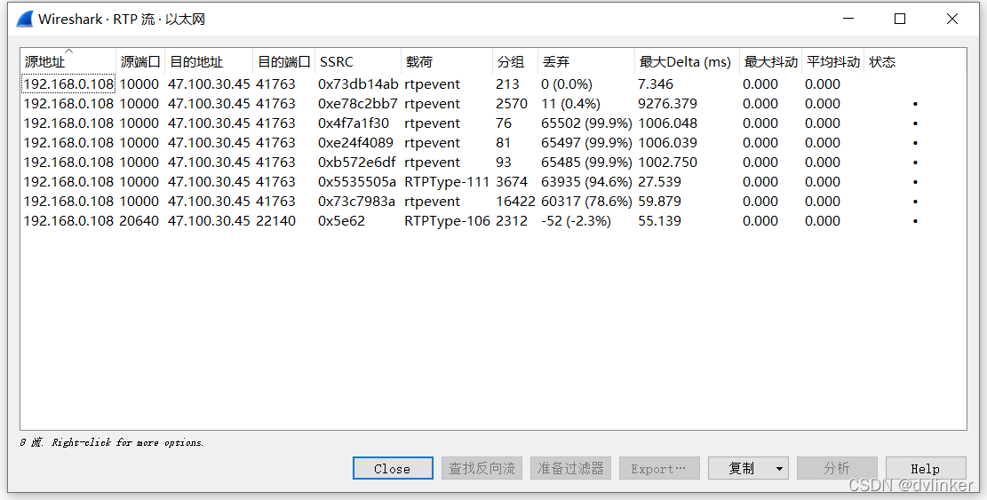Sort by SSRC column header
987x500 pixels.
click(x=336, y=62)
